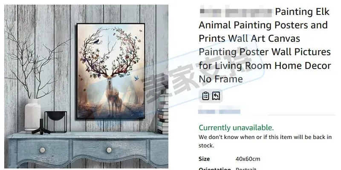The width and height of the screenshot is (341, 170).
Task: Click the 'Painting Elk Animal Painting' product title
Action: click(265, 45)
